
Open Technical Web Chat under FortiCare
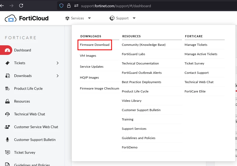point(199,82)
